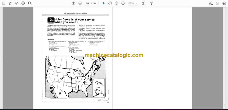Print the document using the printer icon
This screenshot has height=110, width=228.
[x=23, y=3]
